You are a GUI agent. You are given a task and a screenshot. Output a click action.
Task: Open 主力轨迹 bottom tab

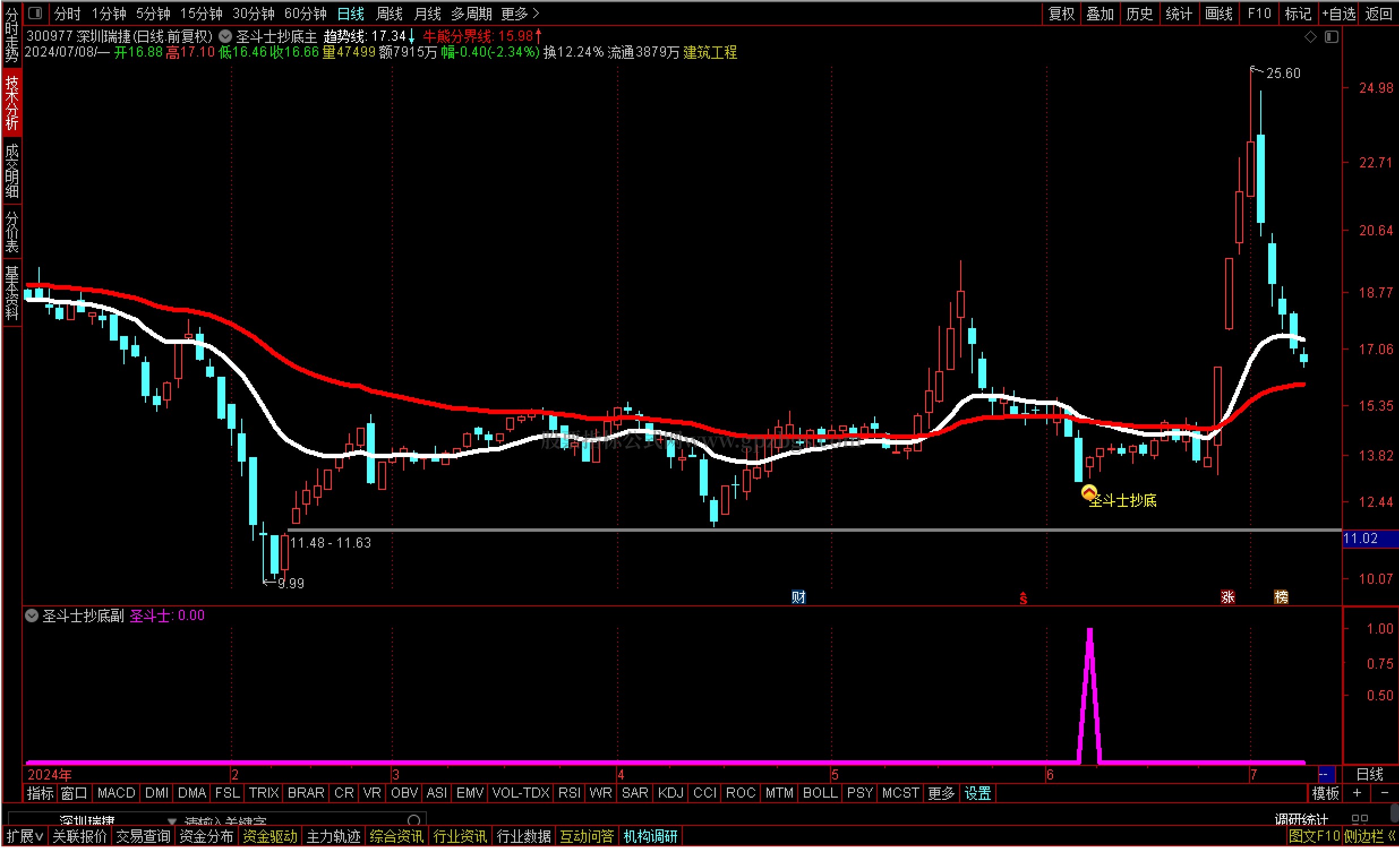(x=333, y=836)
